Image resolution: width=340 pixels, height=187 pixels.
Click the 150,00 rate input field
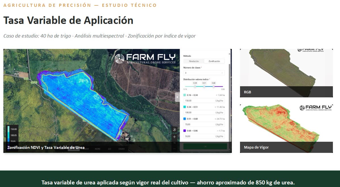(x=204, y=101)
